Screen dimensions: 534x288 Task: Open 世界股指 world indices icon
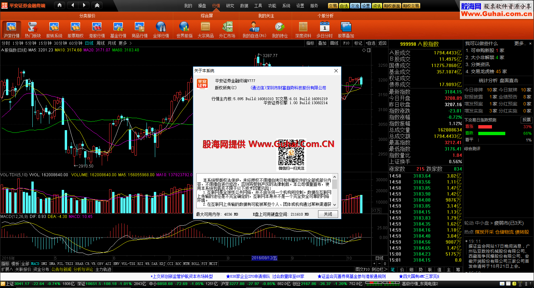tap(184, 30)
